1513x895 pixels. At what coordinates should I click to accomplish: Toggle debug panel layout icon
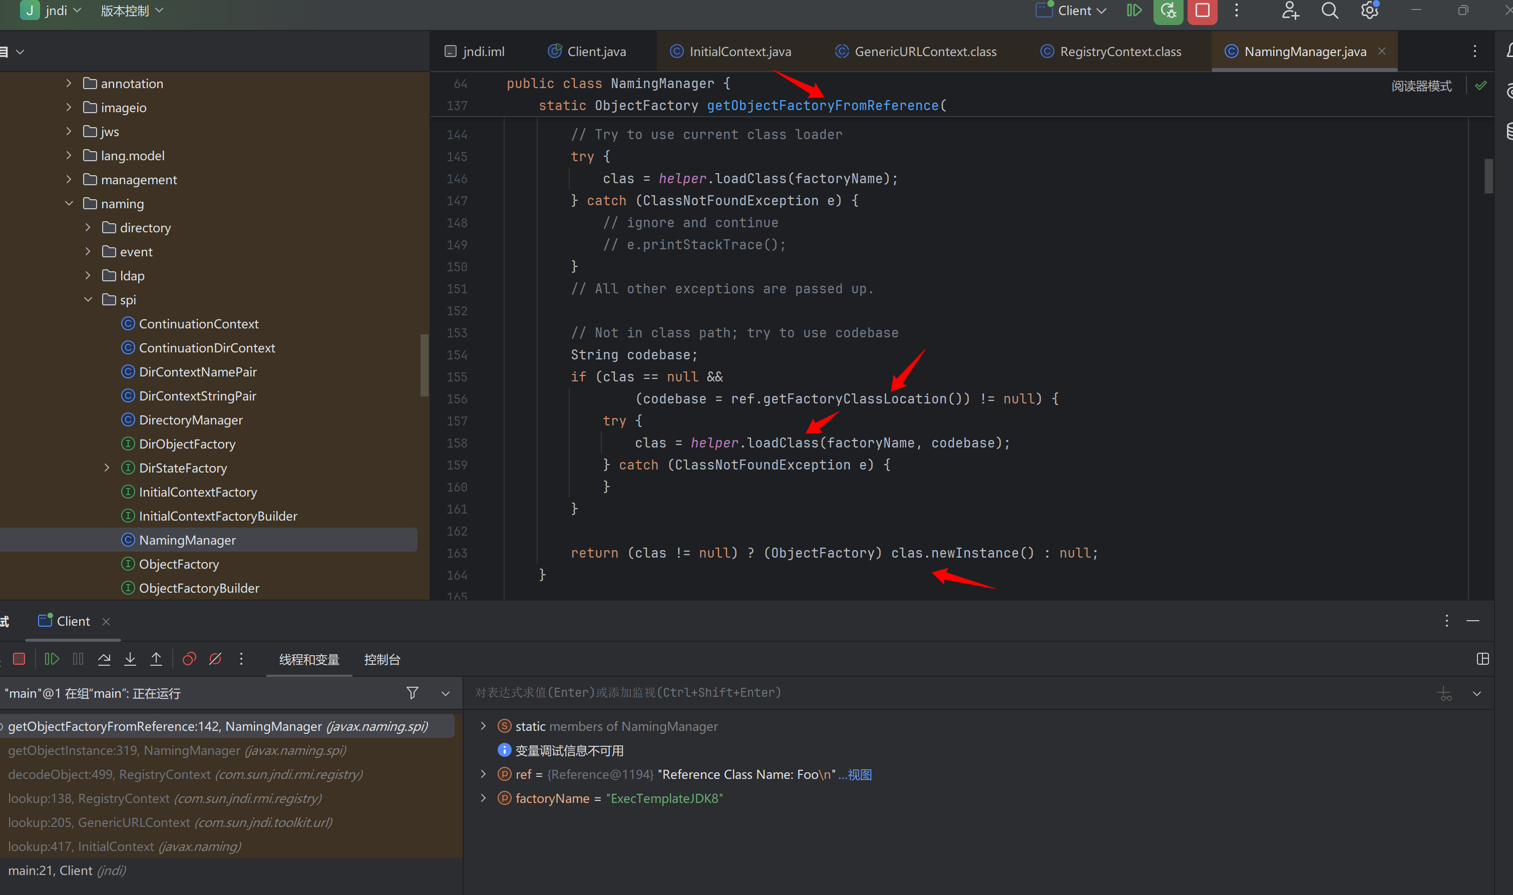(1483, 659)
